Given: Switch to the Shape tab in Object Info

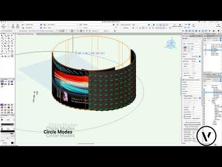Looking at the screenshot, I should click(186, 36).
